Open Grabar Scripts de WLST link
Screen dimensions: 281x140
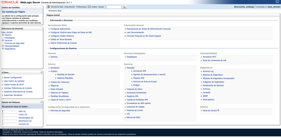14,84
